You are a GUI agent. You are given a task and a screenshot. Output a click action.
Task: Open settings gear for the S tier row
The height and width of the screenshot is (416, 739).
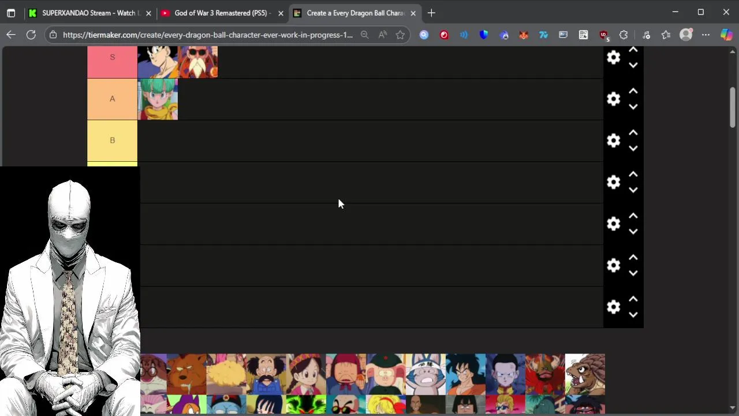pos(613,57)
